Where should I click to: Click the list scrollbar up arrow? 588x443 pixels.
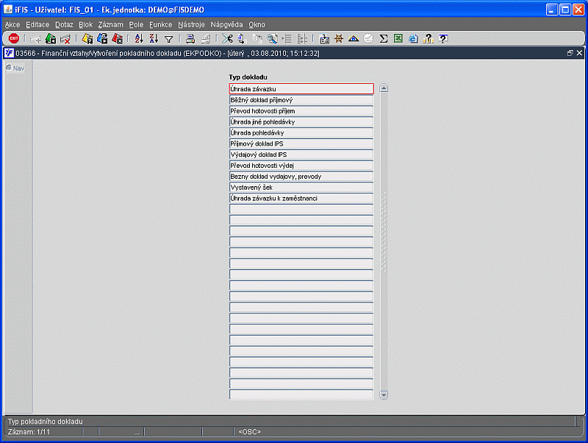384,88
